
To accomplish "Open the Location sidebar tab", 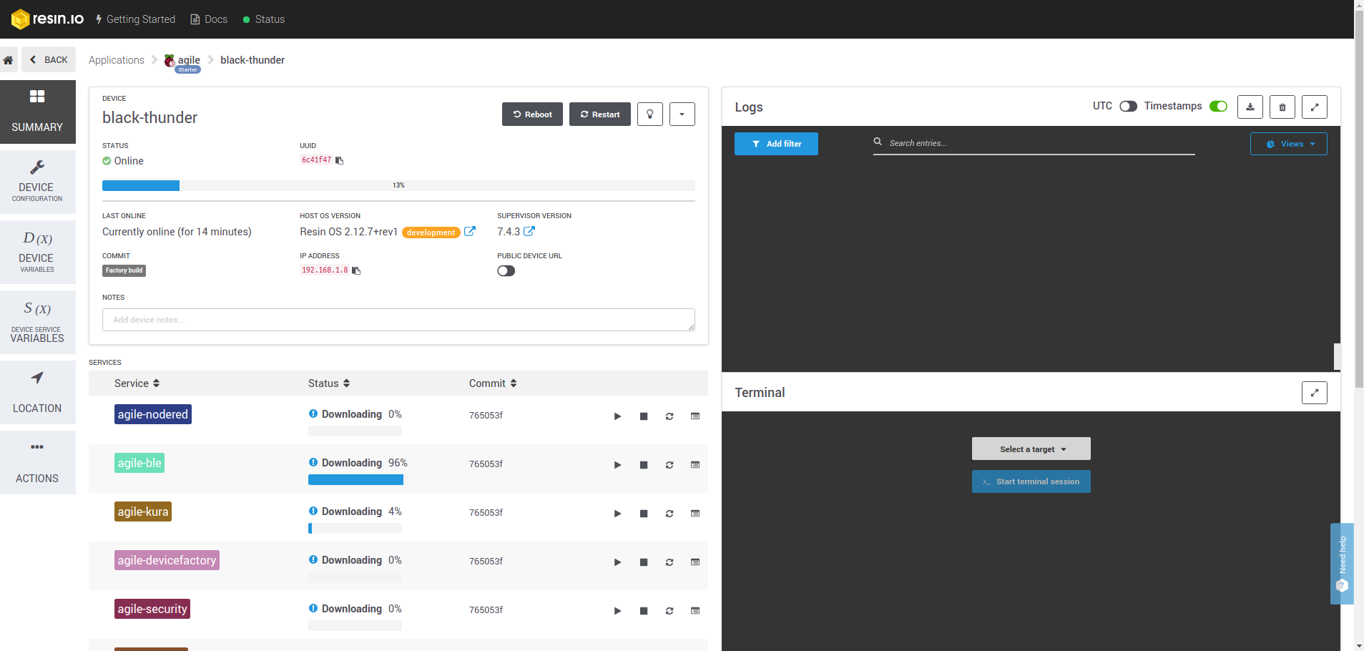I will coord(37,392).
